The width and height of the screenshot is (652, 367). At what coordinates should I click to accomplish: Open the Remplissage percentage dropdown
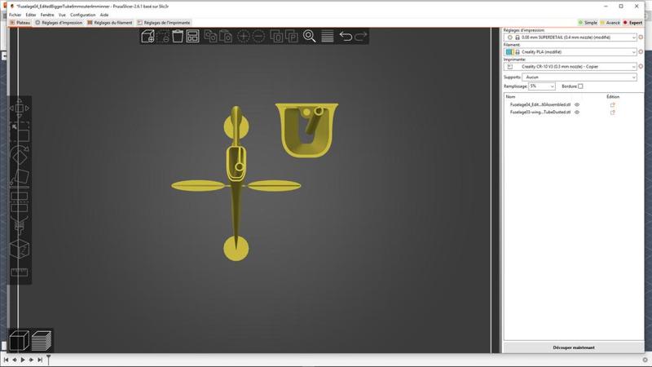(x=542, y=86)
